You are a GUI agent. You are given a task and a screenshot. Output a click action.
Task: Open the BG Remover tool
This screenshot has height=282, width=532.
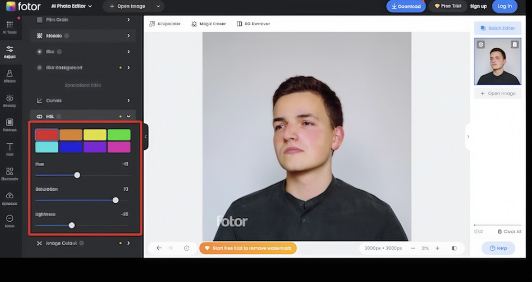click(252, 23)
